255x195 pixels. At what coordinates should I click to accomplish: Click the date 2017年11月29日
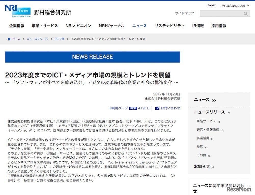tap(167, 94)
